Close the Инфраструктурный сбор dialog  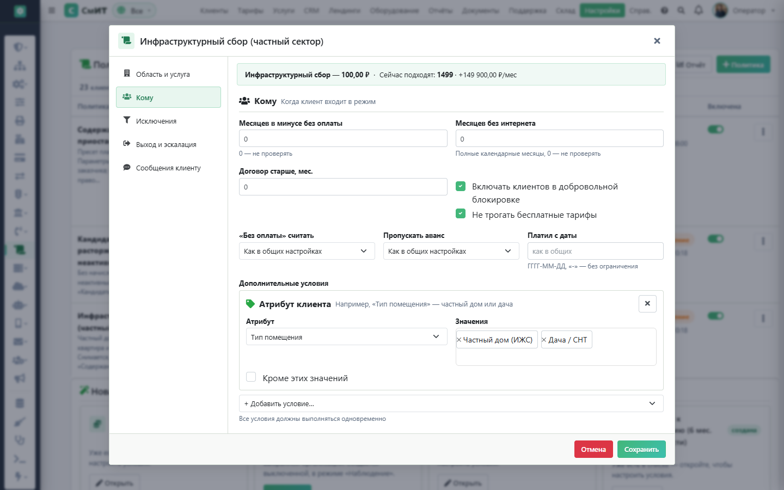(x=657, y=41)
